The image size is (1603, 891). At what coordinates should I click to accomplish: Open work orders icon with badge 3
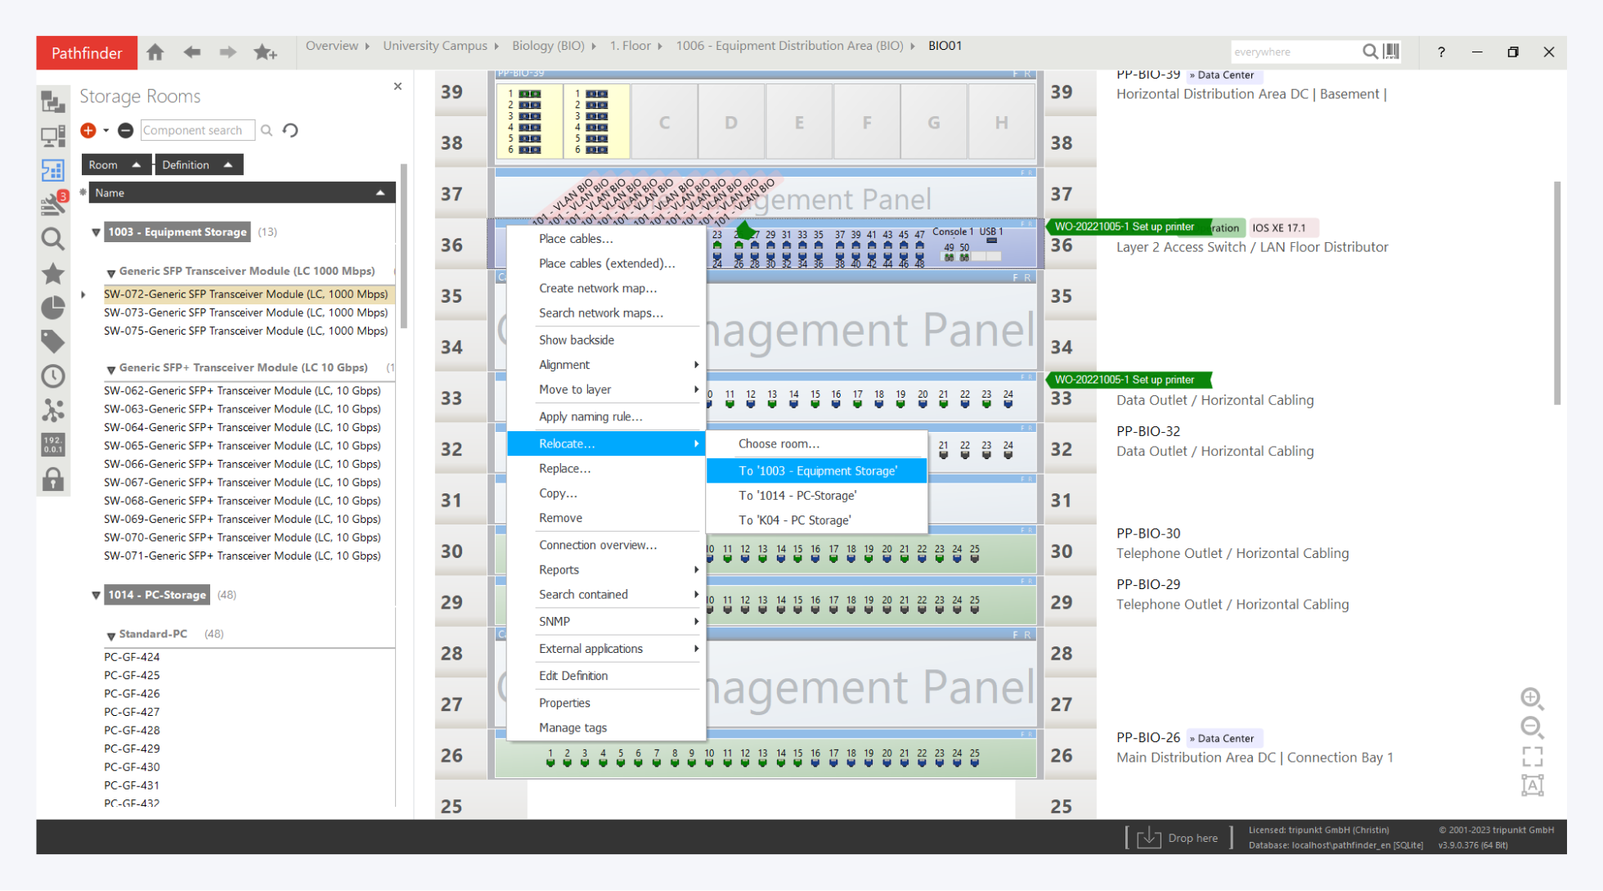coord(53,204)
